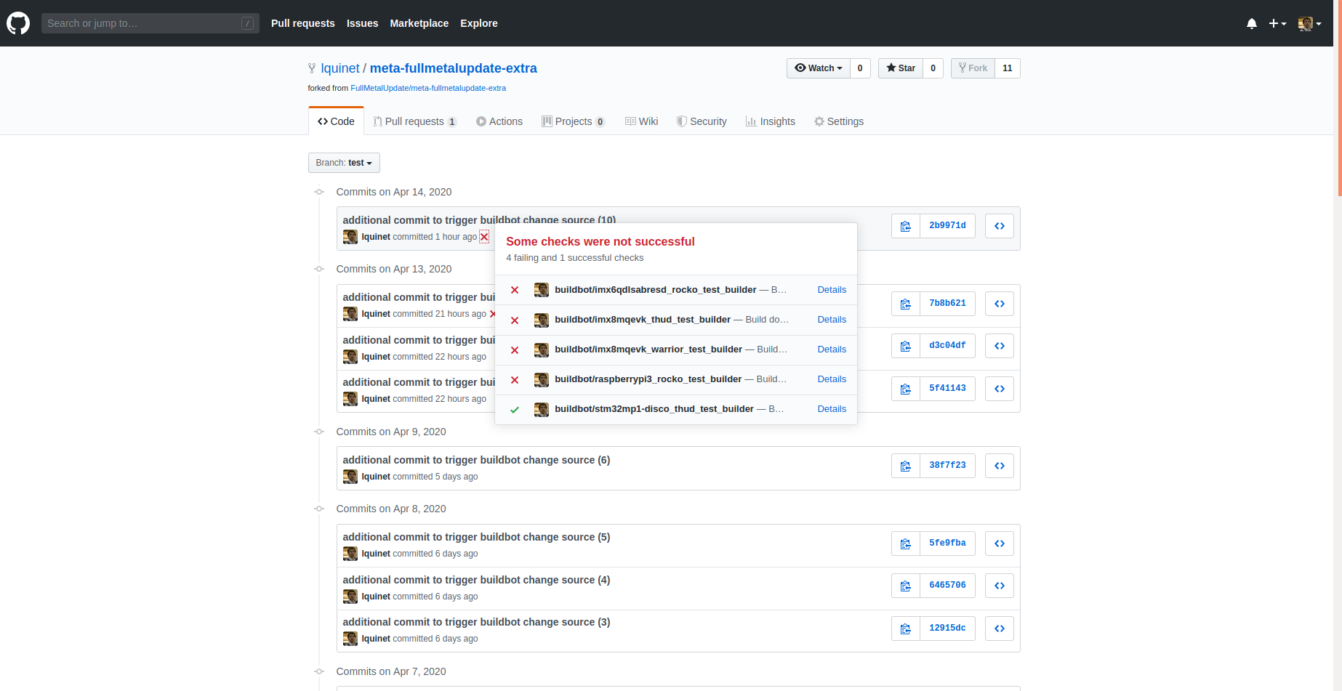Switch to the Projects tab

[574, 121]
